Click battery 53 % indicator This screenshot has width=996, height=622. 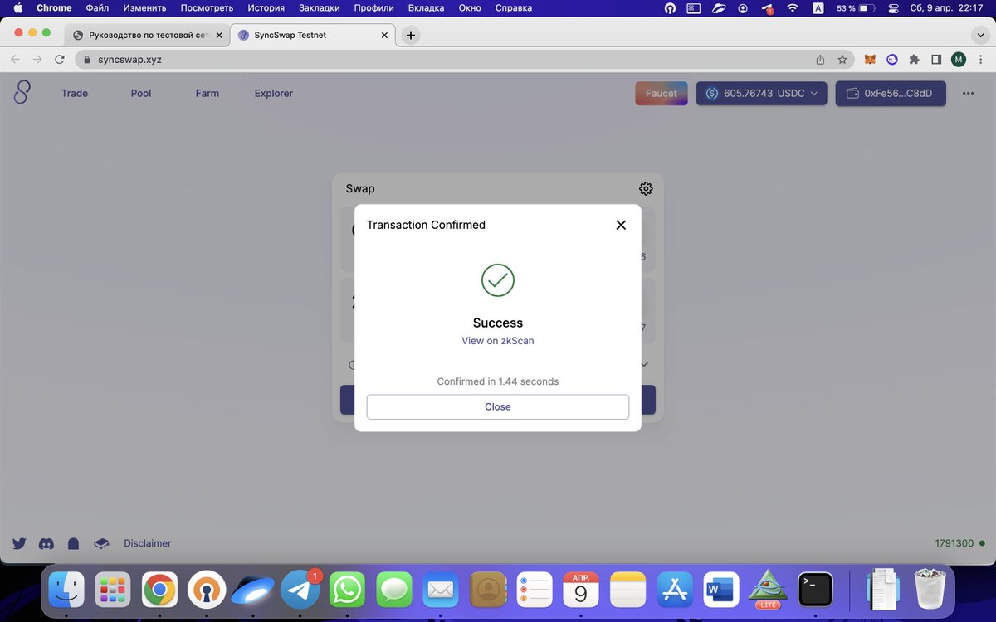pyautogui.click(x=857, y=8)
